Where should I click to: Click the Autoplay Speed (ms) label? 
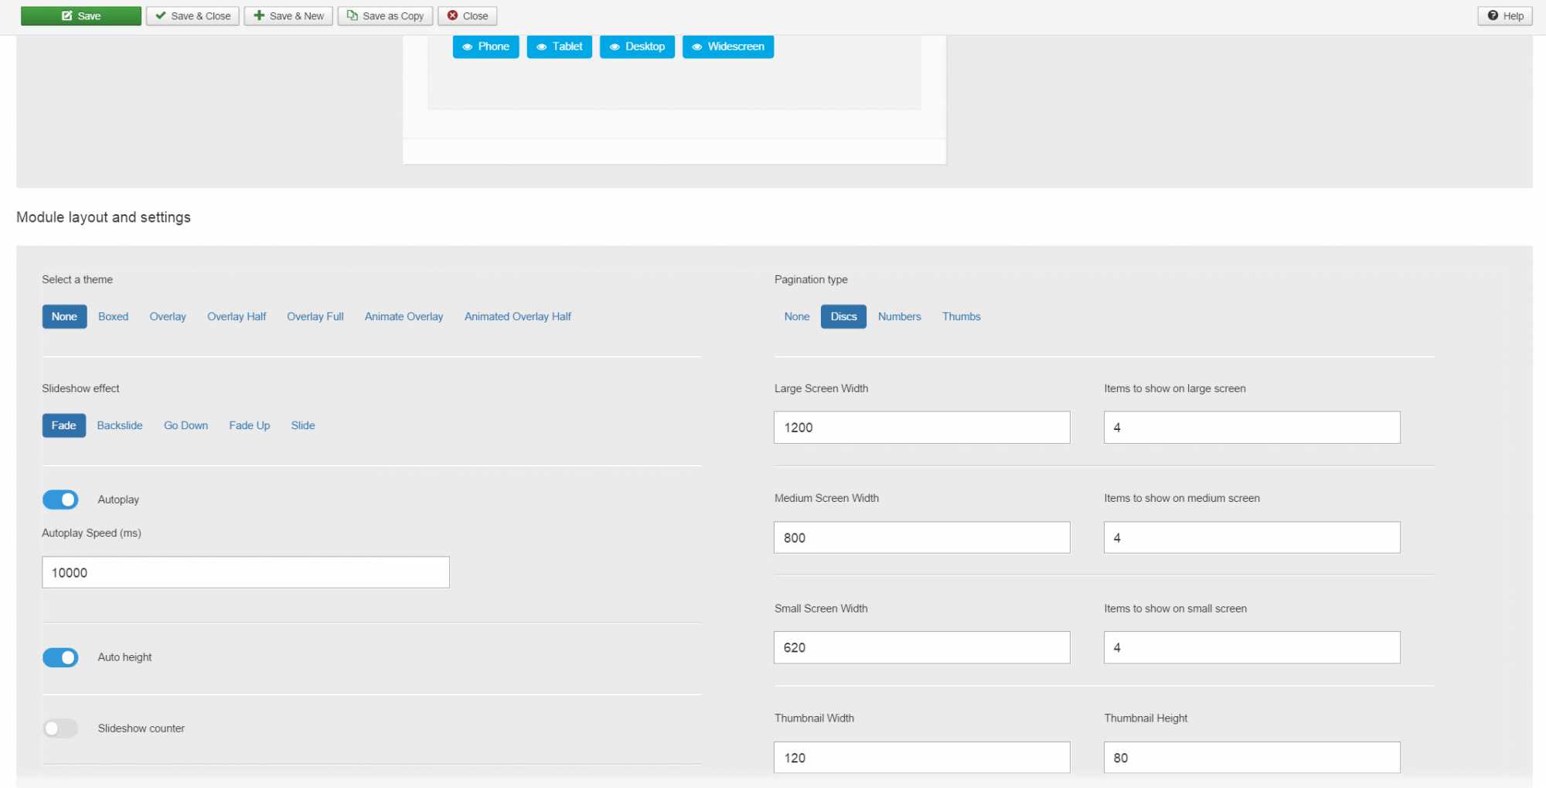click(91, 533)
